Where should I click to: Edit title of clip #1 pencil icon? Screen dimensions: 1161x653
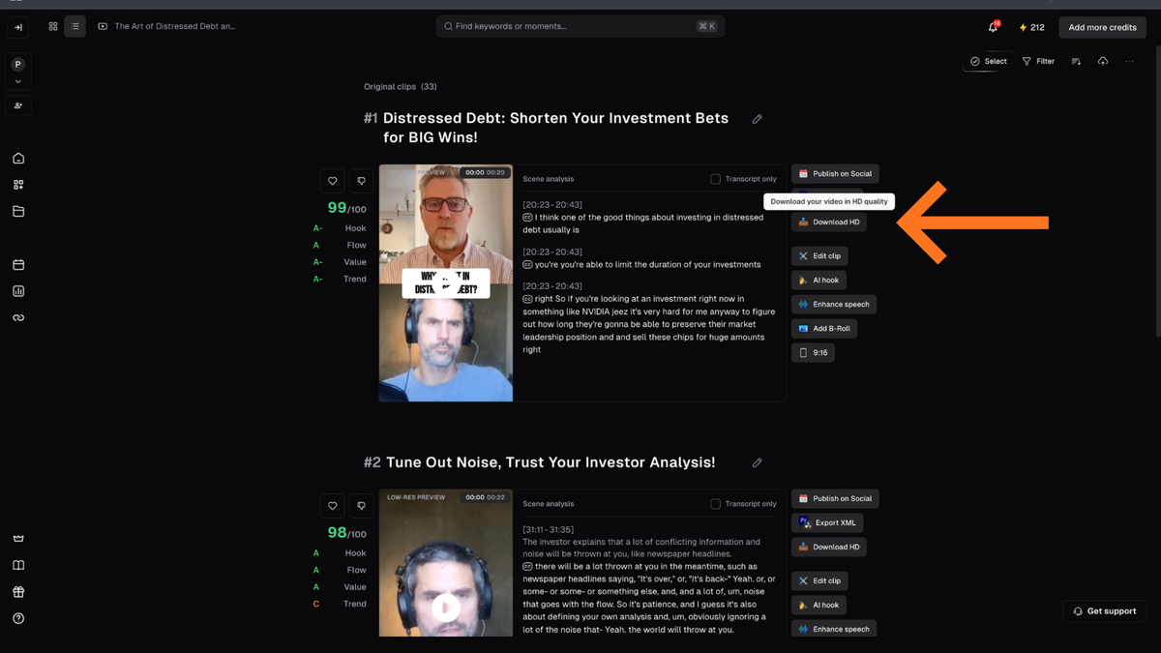[x=758, y=119]
